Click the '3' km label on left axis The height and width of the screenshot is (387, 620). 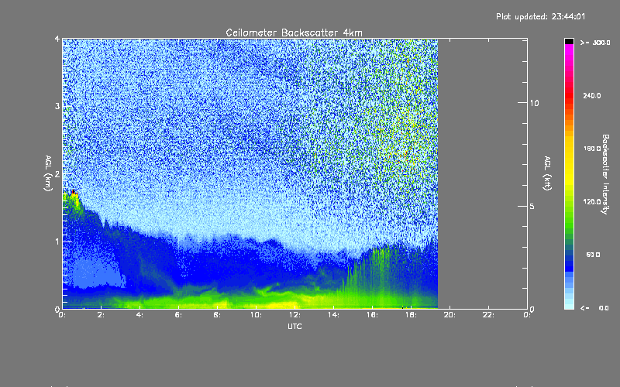pyautogui.click(x=57, y=106)
